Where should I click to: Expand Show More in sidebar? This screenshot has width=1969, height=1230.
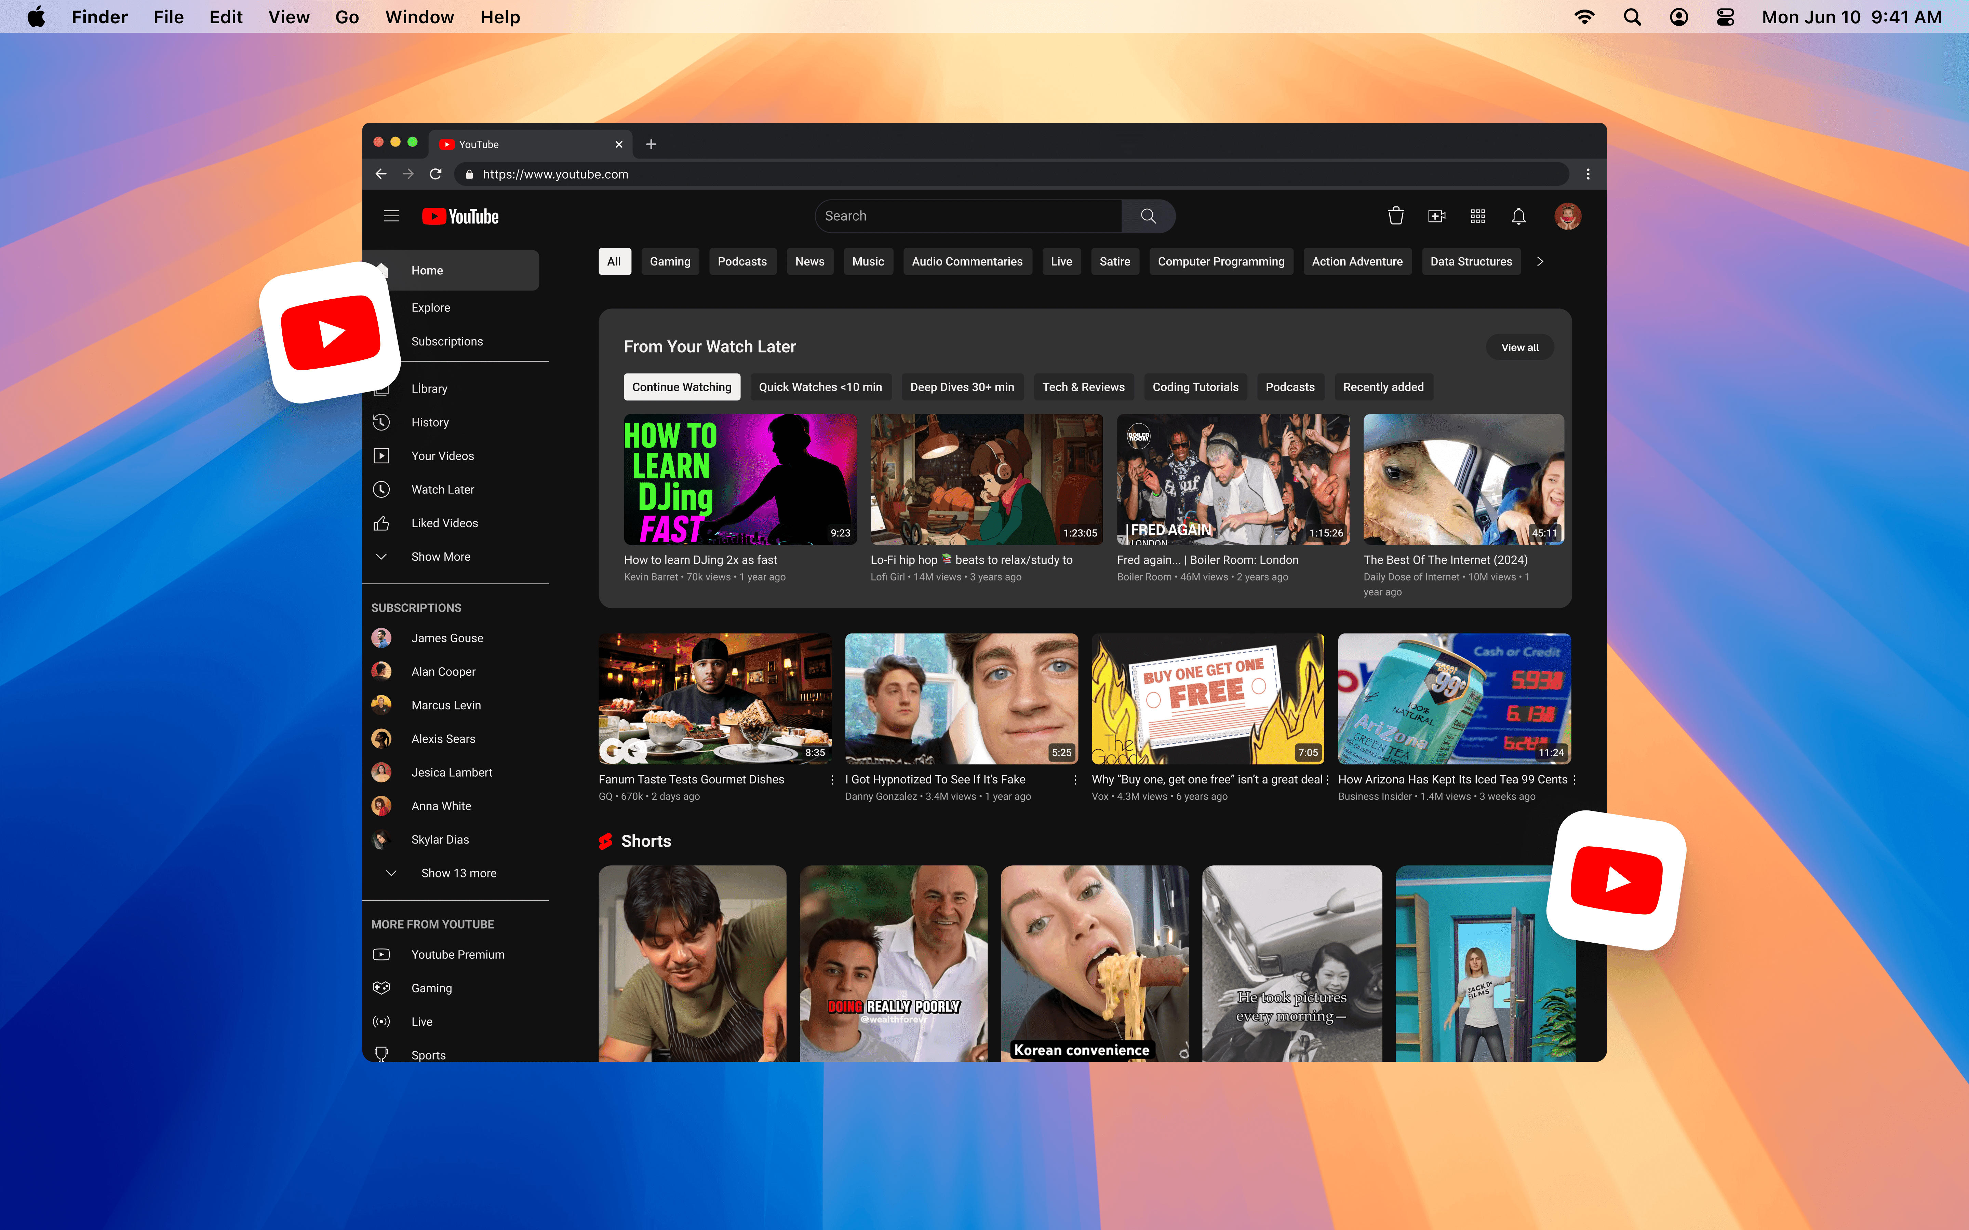tap(440, 557)
